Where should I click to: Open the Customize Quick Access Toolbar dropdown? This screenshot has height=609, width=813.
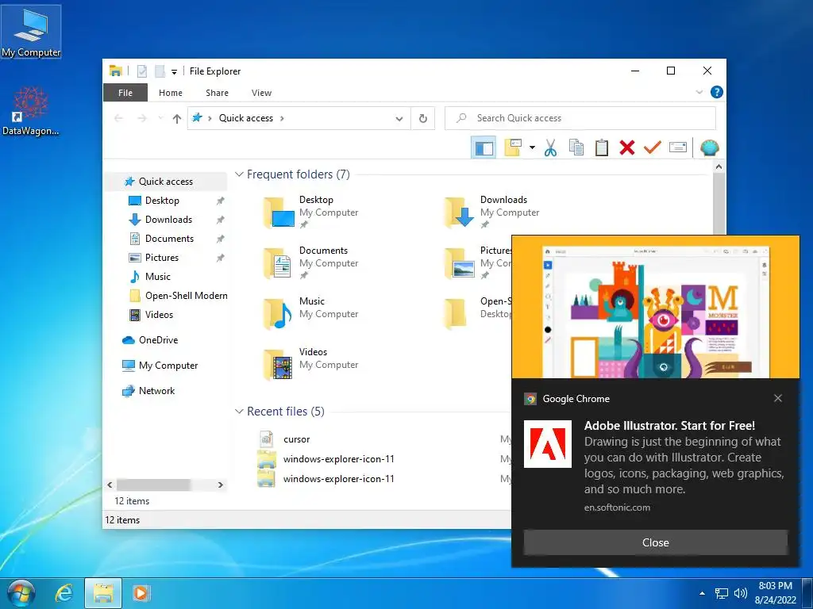174,72
